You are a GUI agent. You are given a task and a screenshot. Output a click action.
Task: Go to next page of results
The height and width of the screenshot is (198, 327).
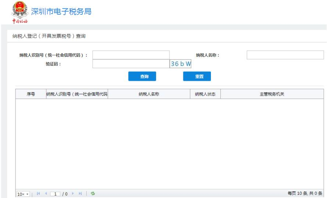(x=73, y=194)
